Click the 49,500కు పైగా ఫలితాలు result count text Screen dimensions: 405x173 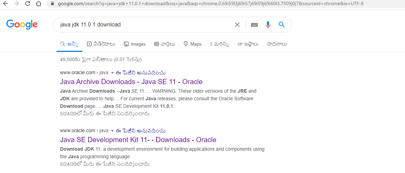(101, 60)
